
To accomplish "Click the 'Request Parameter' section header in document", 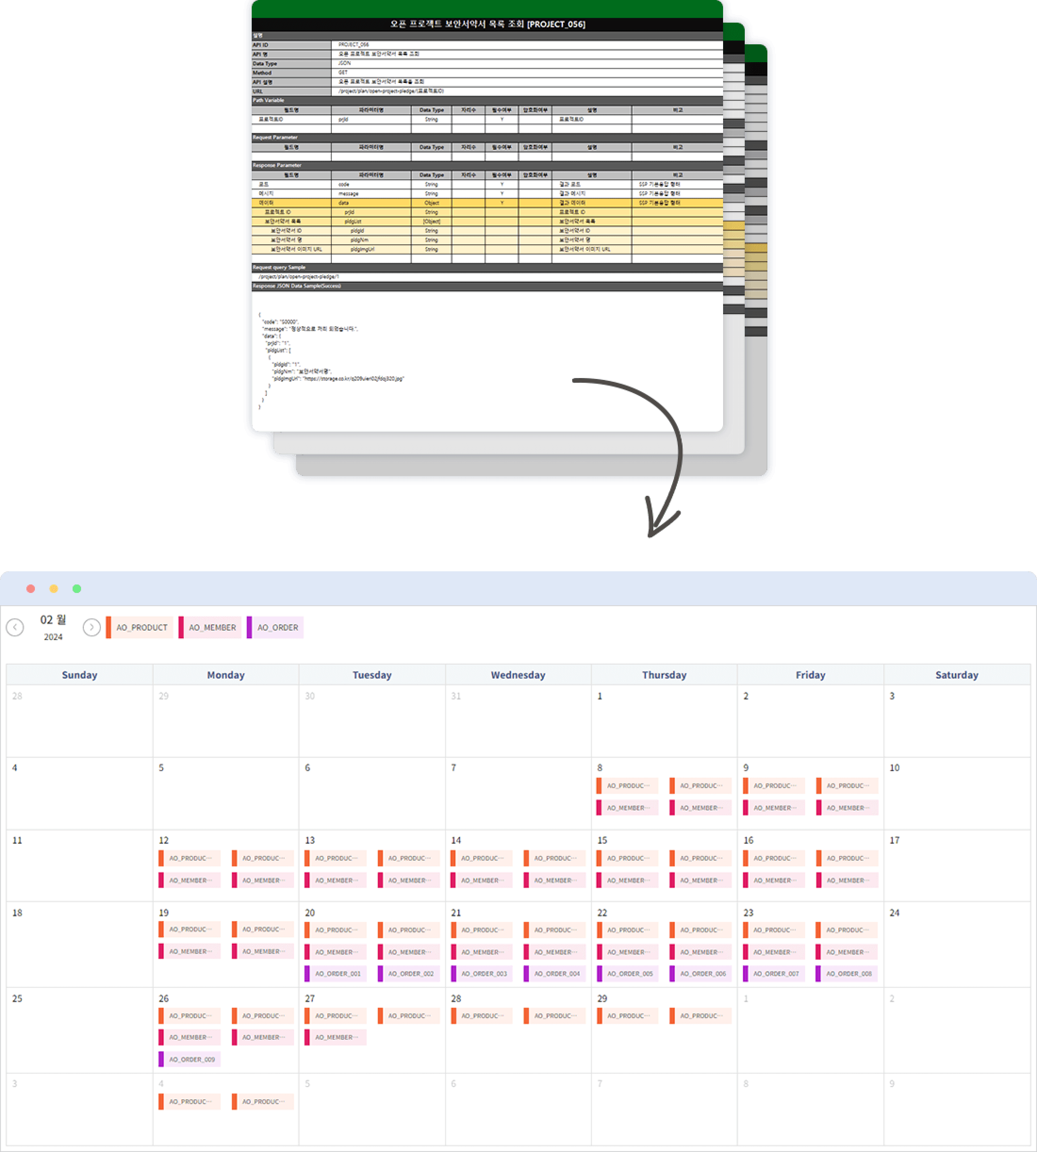I will 487,137.
